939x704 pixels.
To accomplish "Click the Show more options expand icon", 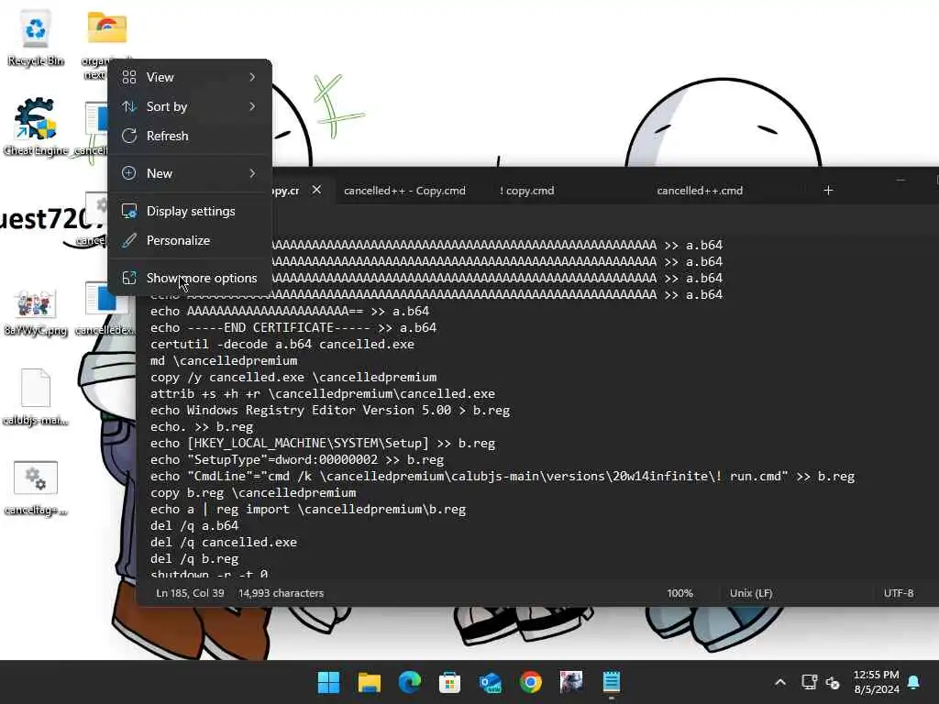I will [x=129, y=278].
